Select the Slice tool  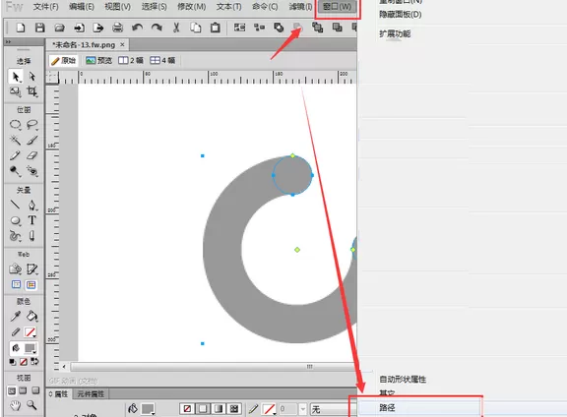point(32,269)
